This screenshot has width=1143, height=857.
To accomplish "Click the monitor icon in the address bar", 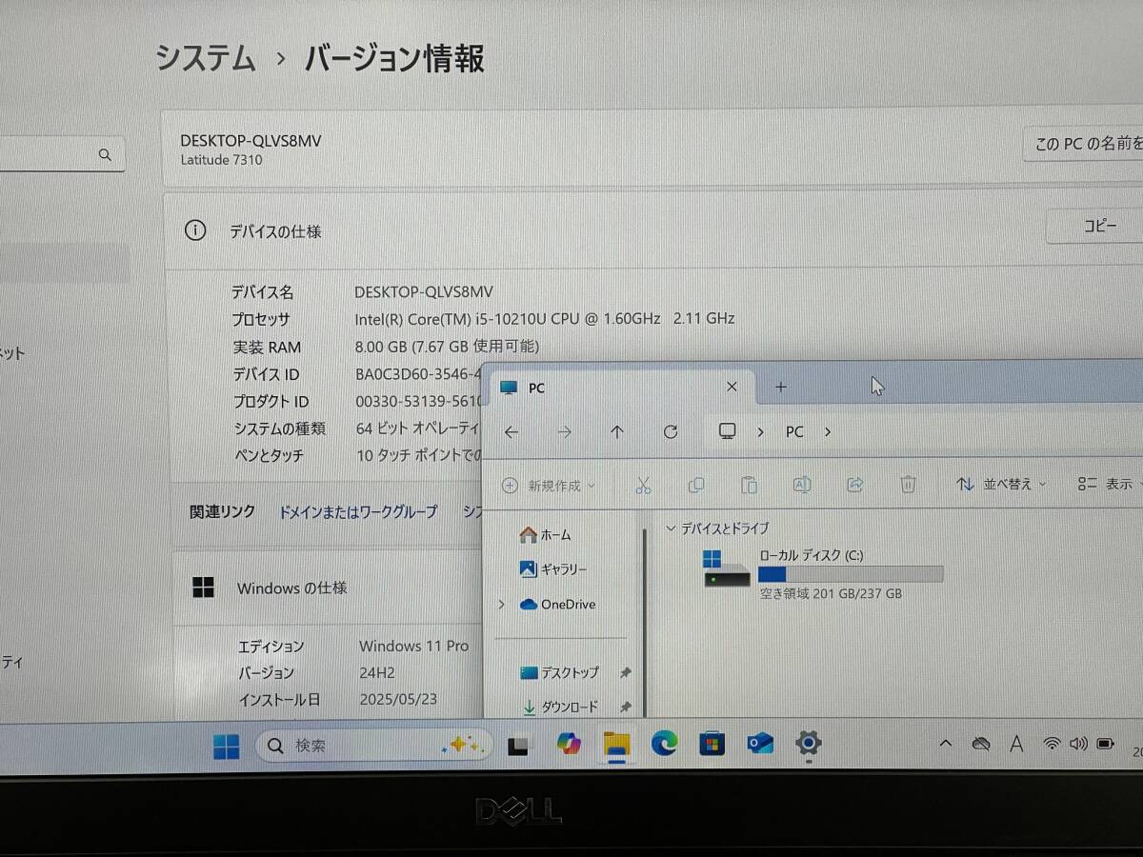I will tap(728, 431).
